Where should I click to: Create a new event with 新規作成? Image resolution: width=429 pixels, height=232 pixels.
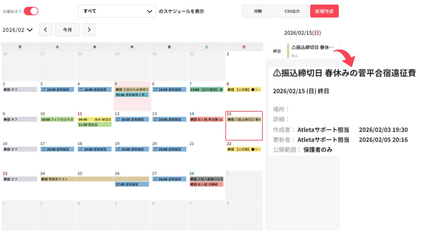click(x=324, y=11)
